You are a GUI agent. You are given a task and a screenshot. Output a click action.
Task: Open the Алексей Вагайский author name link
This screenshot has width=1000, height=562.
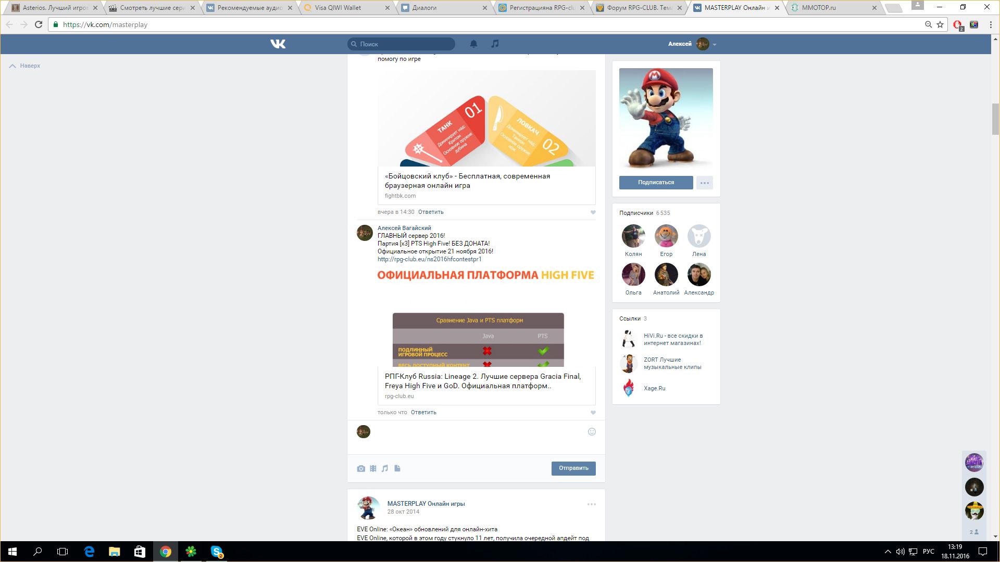404,228
